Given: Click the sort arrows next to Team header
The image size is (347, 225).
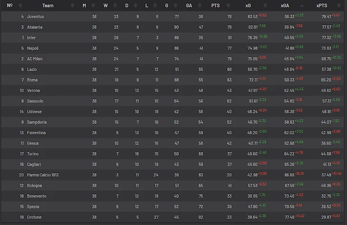Looking at the screenshot, I should coord(73,6).
